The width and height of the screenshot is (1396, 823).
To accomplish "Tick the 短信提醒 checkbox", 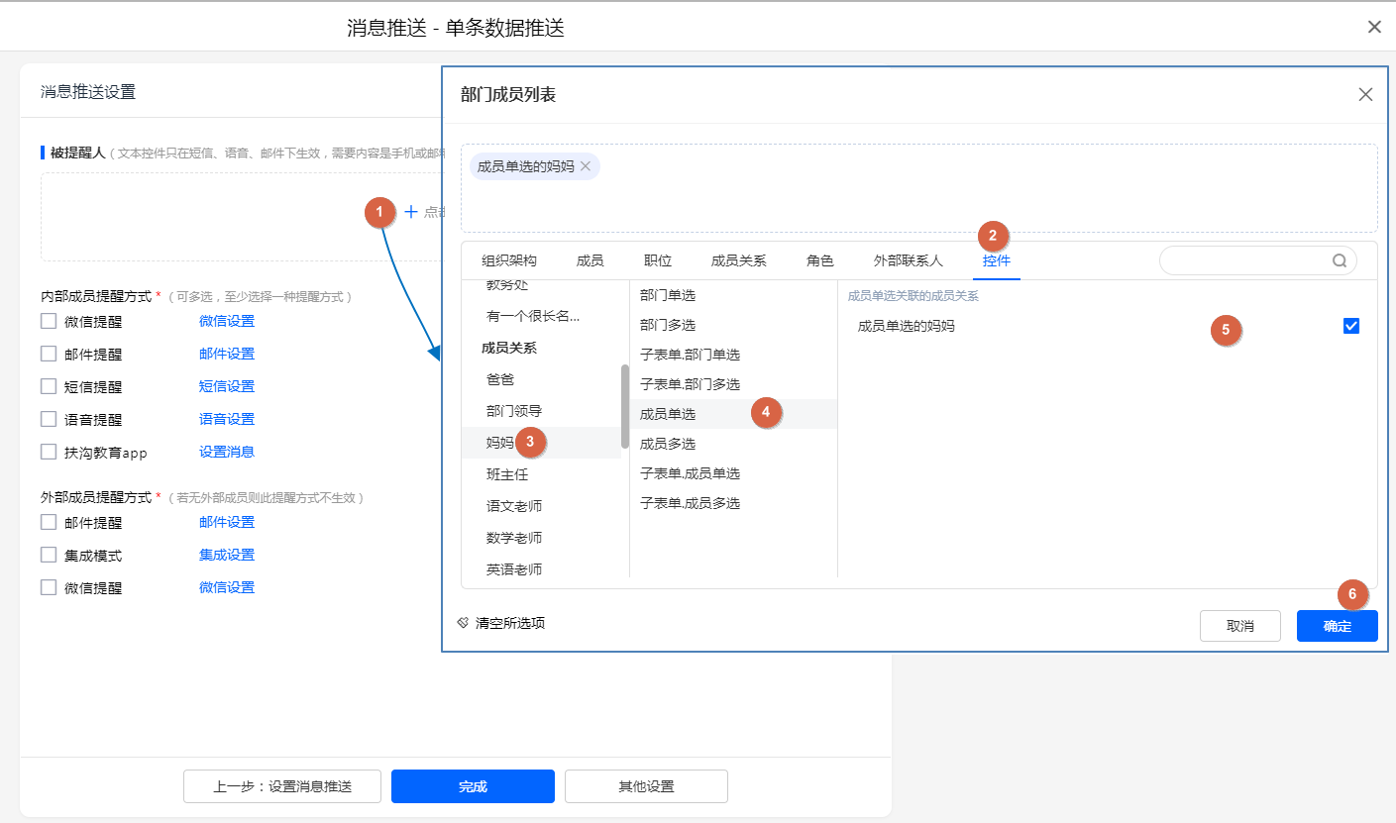I will click(49, 386).
